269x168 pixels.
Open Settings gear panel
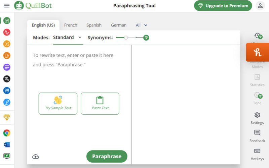(257, 118)
